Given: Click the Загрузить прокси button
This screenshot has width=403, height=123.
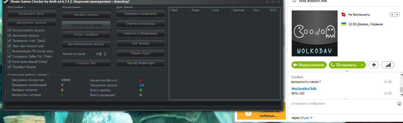Looking at the screenshot, I should [x=32, y=22].
